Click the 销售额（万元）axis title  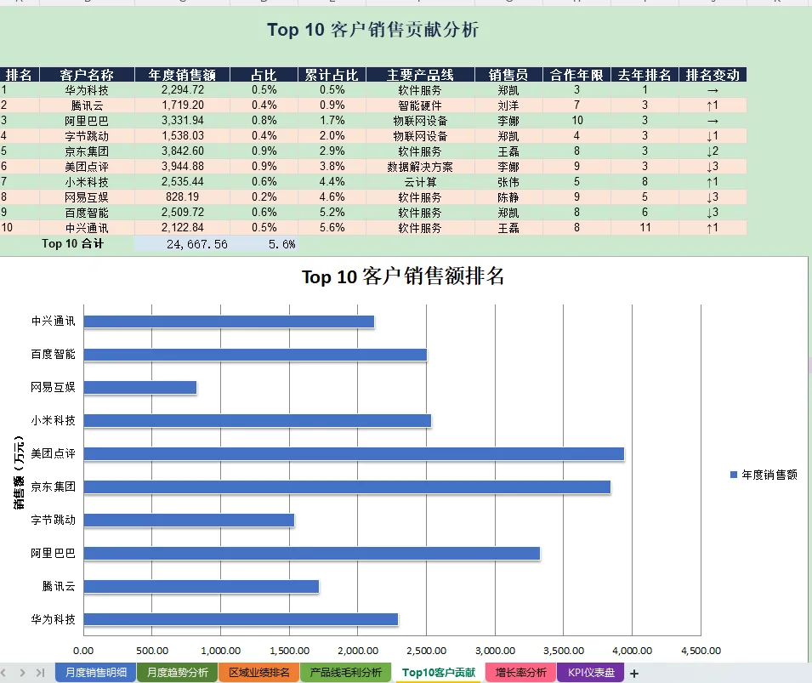[x=19, y=472]
